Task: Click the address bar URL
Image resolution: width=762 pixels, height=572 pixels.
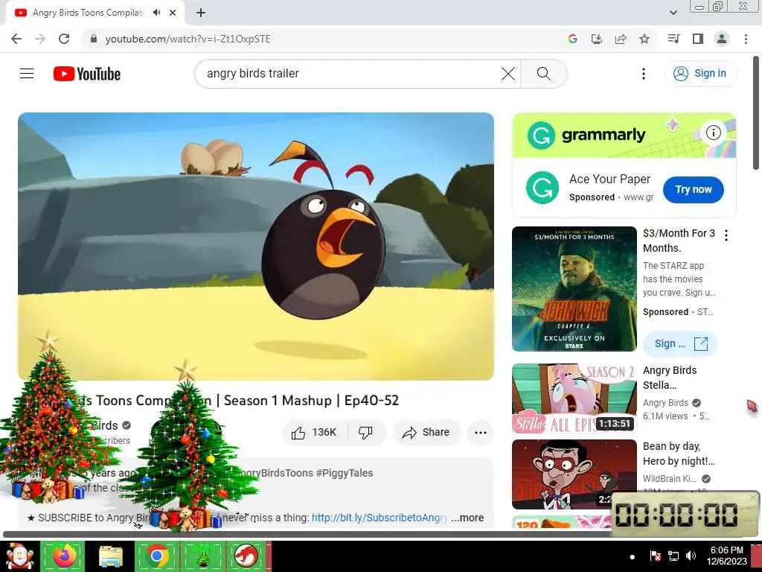Action: [x=188, y=39]
